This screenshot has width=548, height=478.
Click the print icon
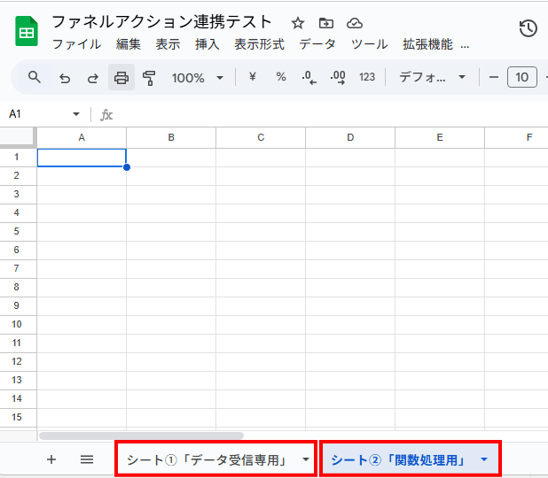pos(121,78)
